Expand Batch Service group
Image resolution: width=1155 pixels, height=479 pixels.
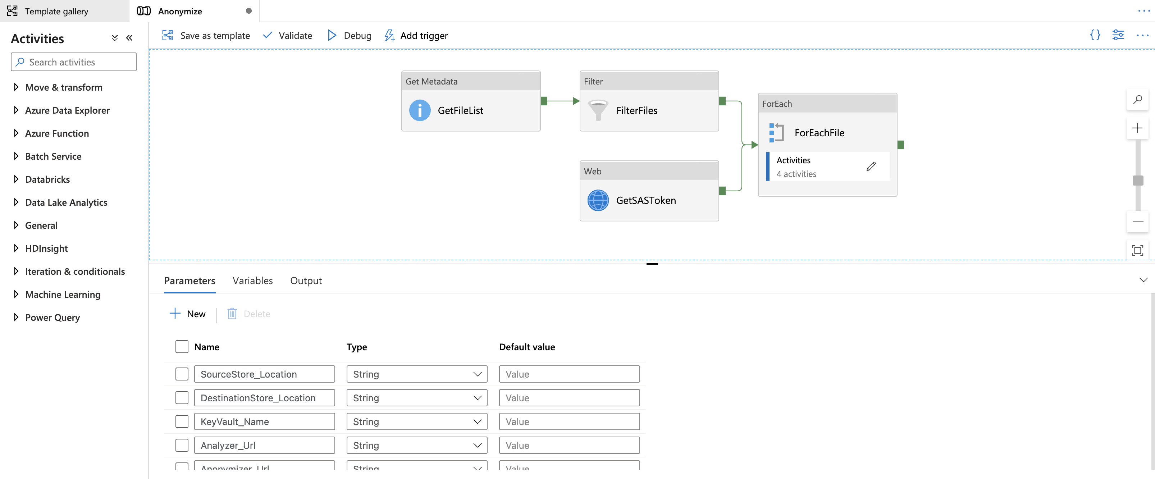[x=16, y=156]
